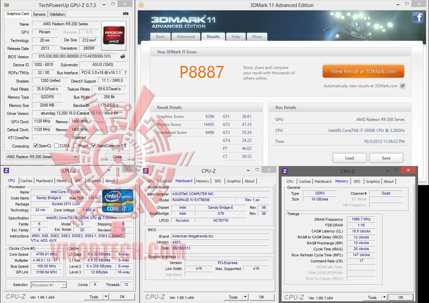Viewport: 429px width, 303px height.
Task: Toggle the CUDA checkbox
Action: click(x=56, y=146)
